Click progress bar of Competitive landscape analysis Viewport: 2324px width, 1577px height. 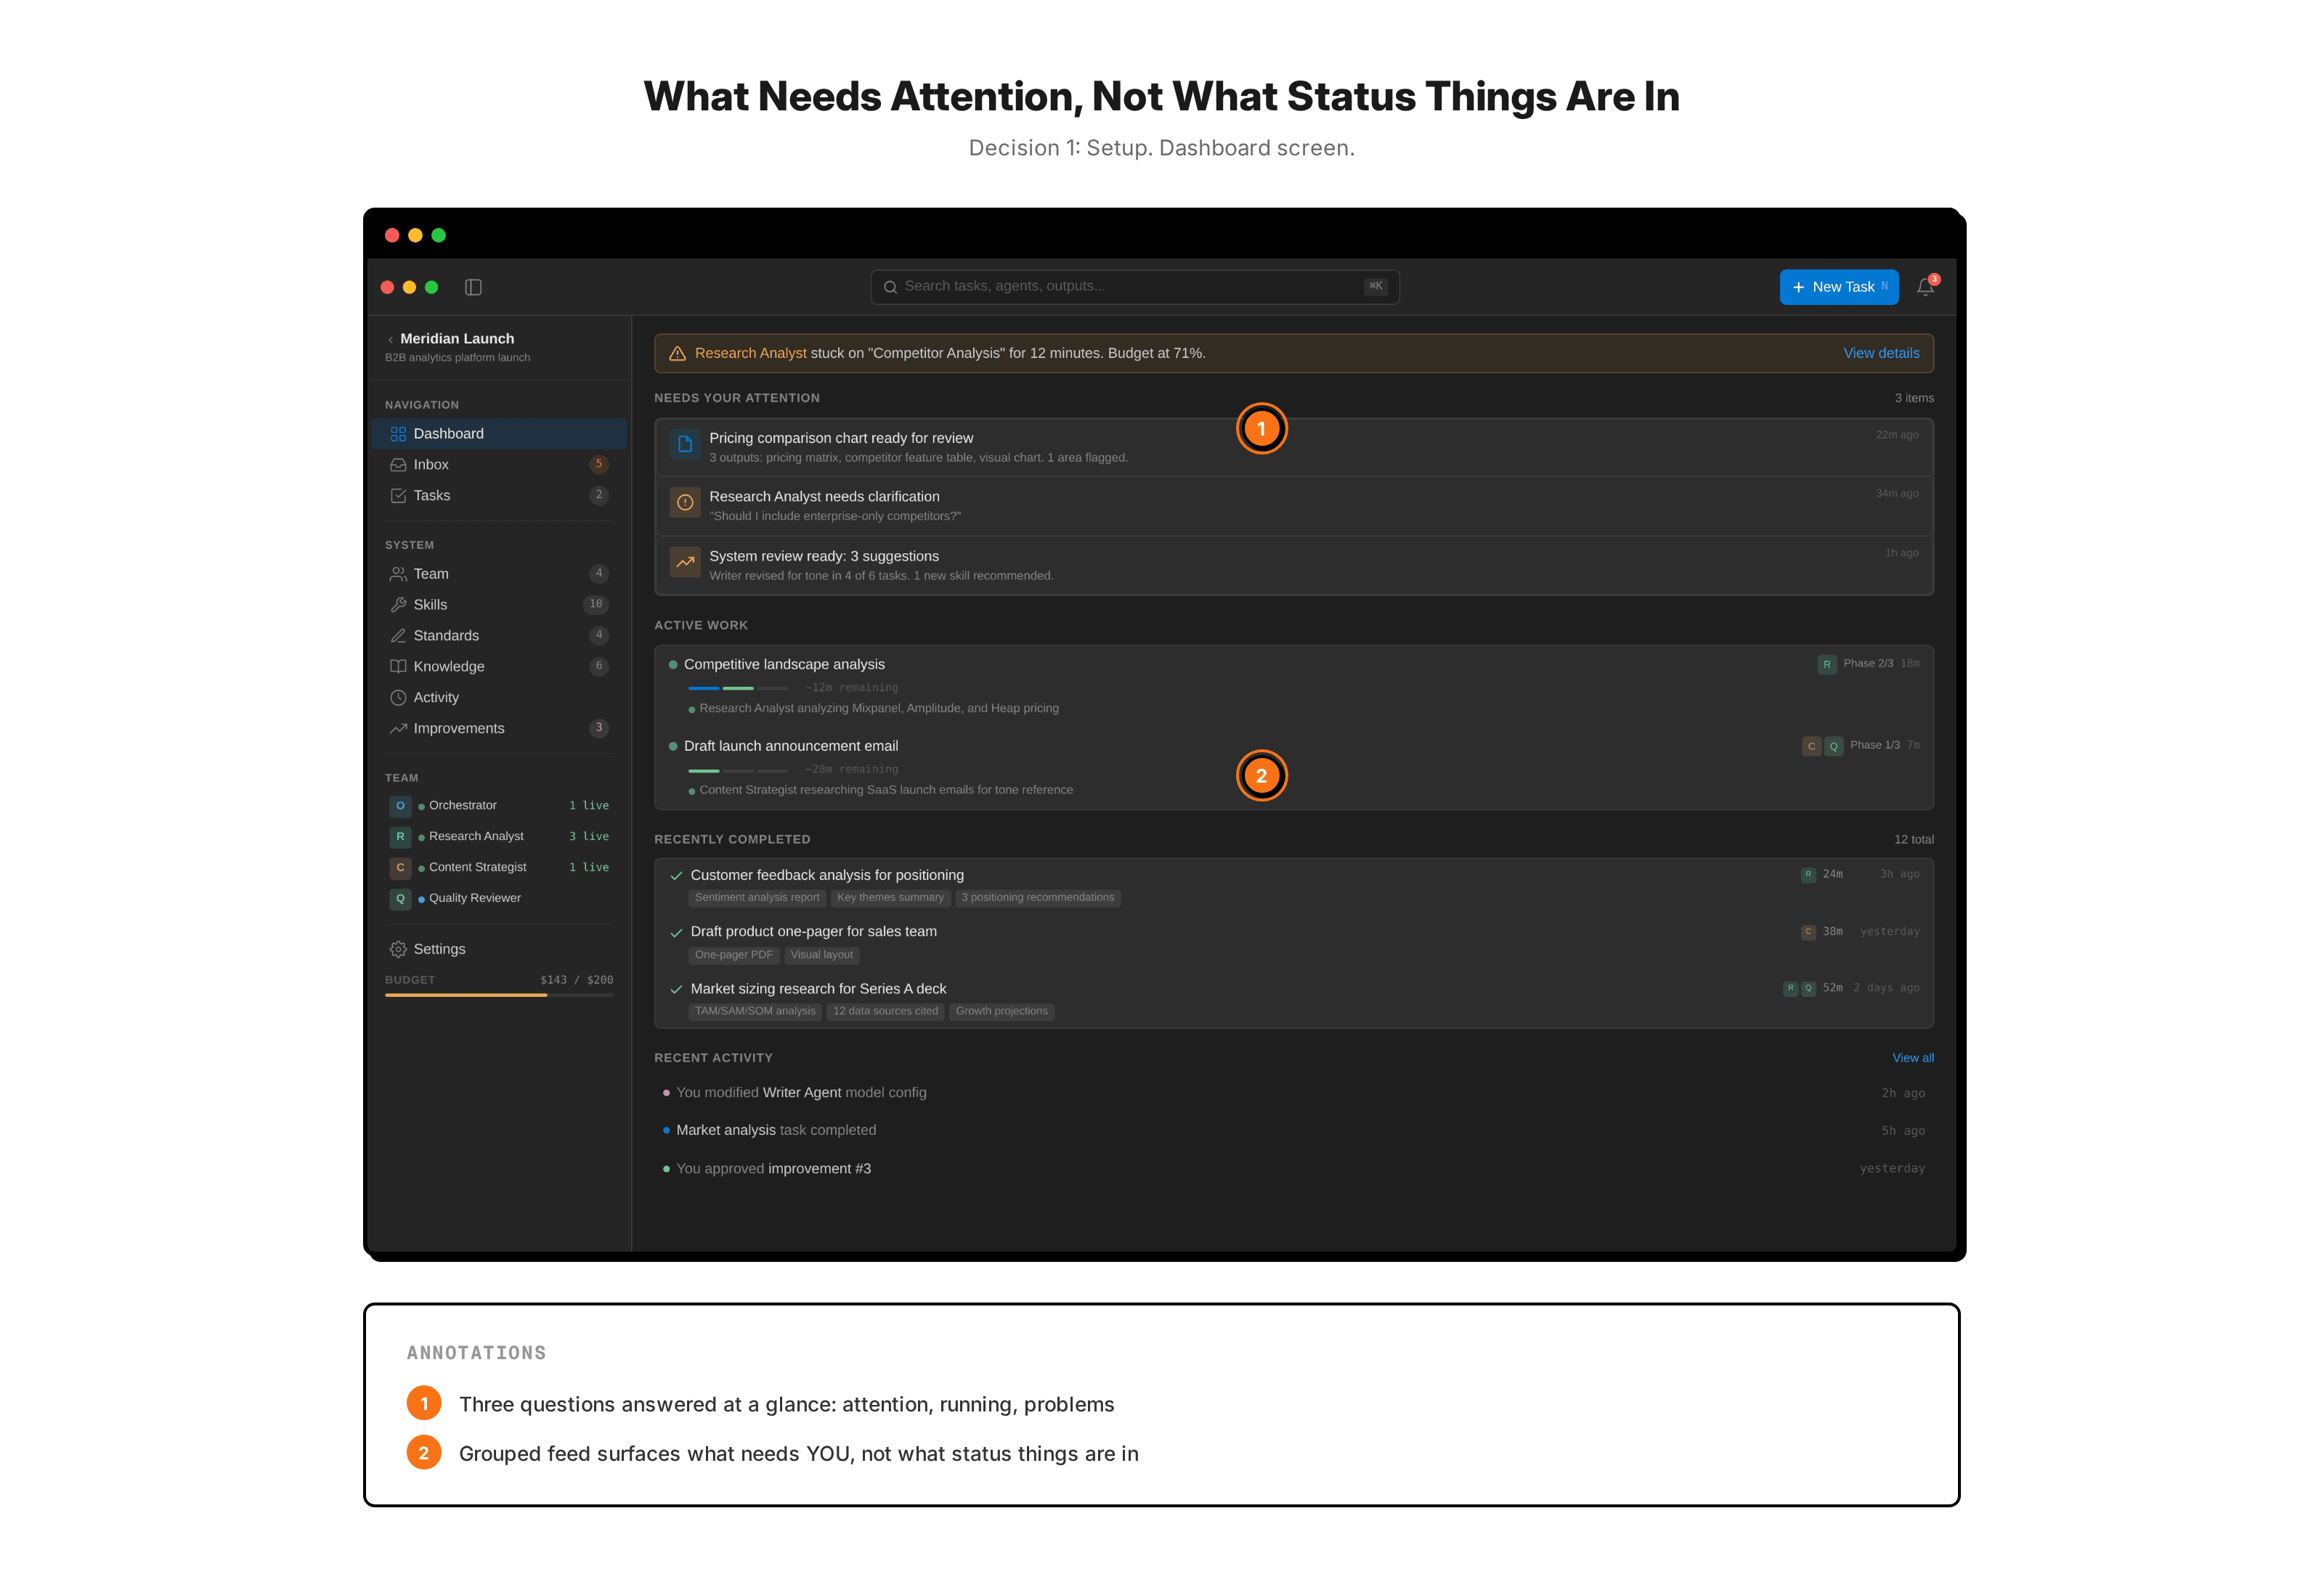point(738,689)
